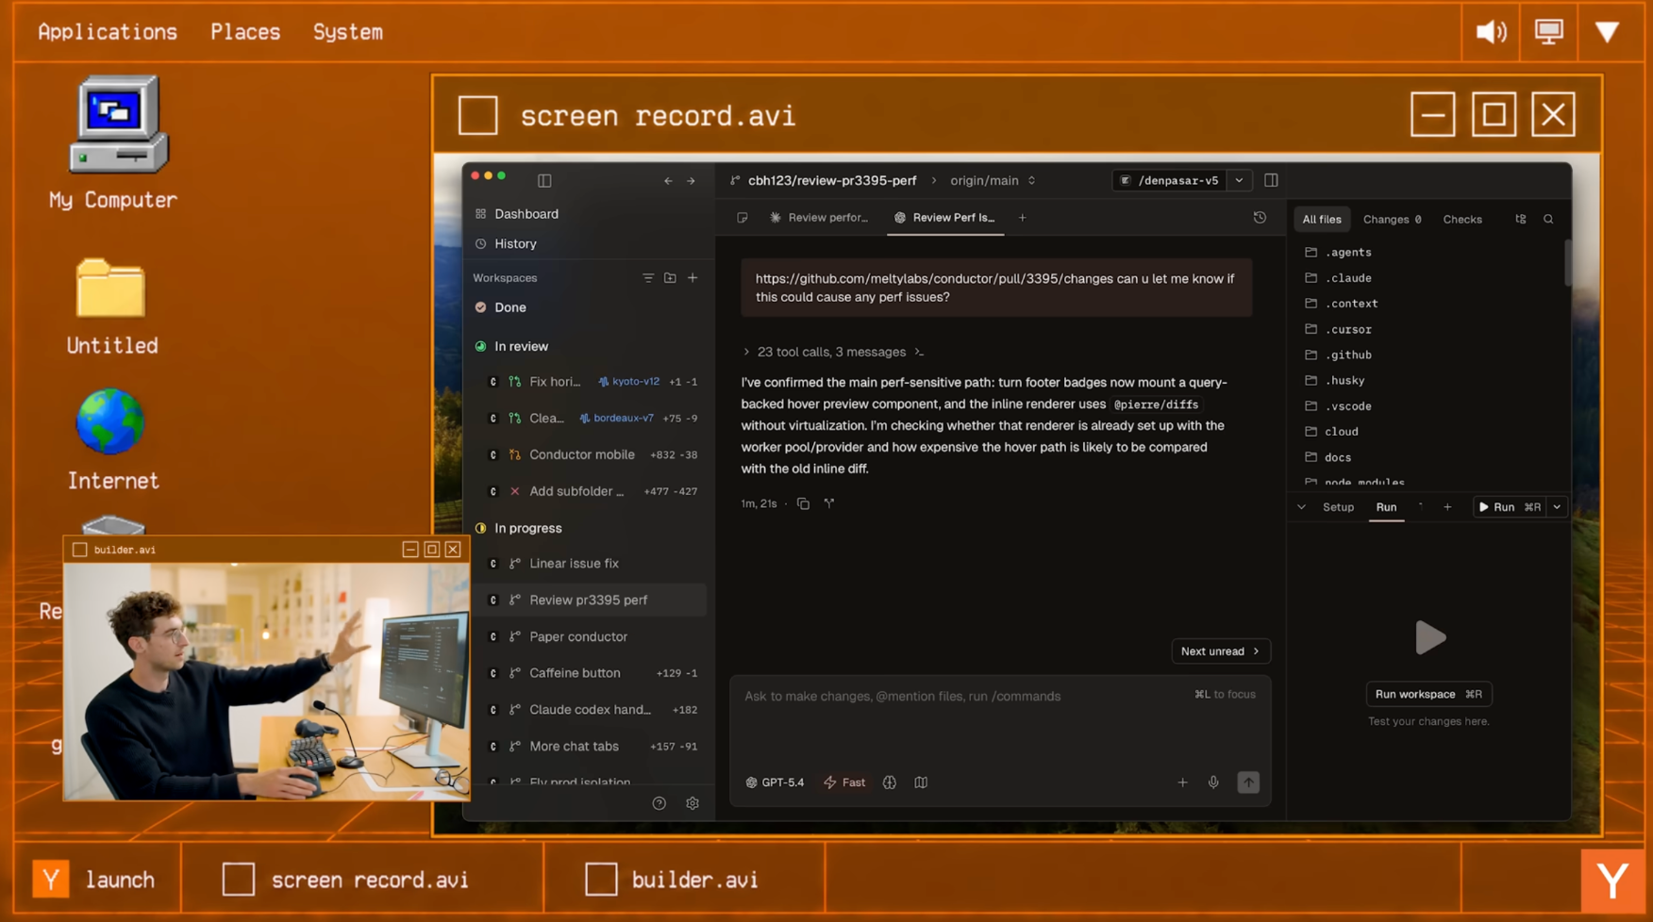
Task: Open the workspaces filter icon
Action: [x=648, y=278]
